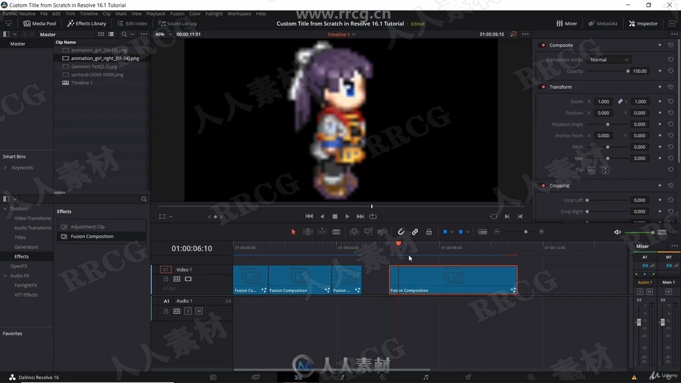Stop playback in the viewer
Image resolution: width=681 pixels, height=383 pixels.
pos(335,217)
